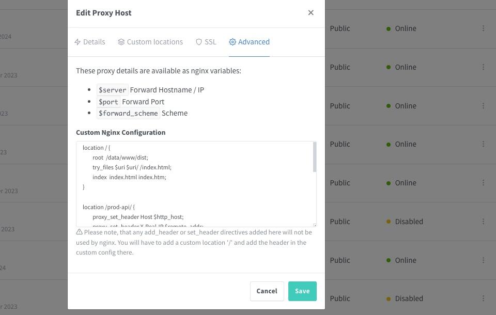Save the proxy host changes
Screen dimensions: 496x315
pyautogui.click(x=302, y=291)
